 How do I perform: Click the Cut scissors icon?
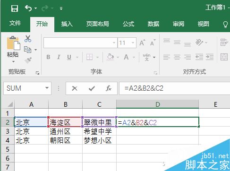(28, 39)
